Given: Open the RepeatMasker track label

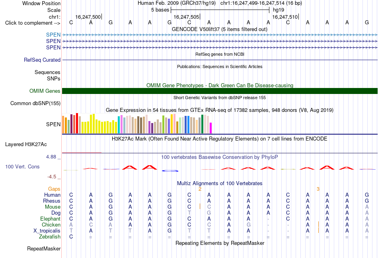Looking at the screenshot, I should click(x=44, y=248).
